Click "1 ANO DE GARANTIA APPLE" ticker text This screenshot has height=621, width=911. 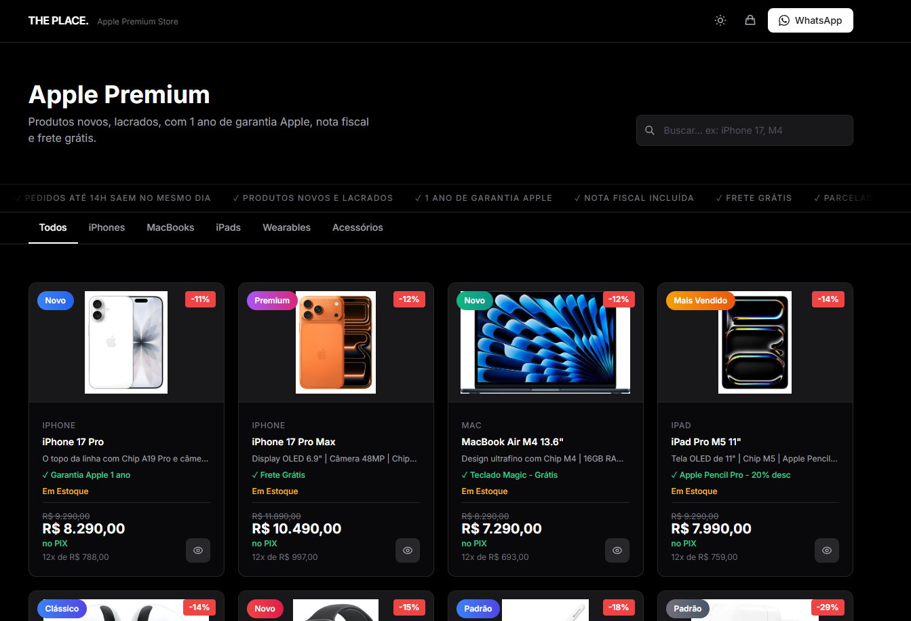488,198
